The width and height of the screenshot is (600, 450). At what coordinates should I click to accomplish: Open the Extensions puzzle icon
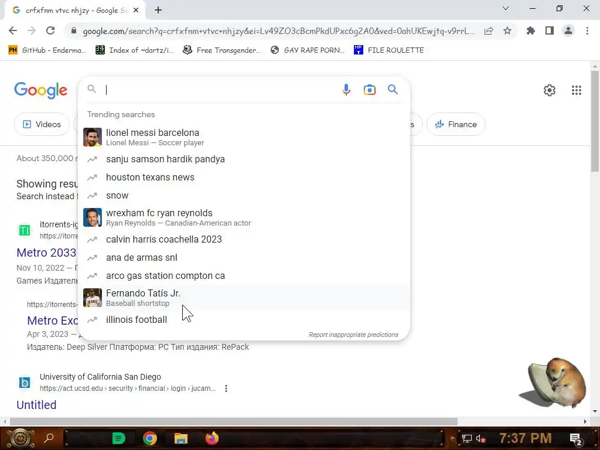(530, 30)
